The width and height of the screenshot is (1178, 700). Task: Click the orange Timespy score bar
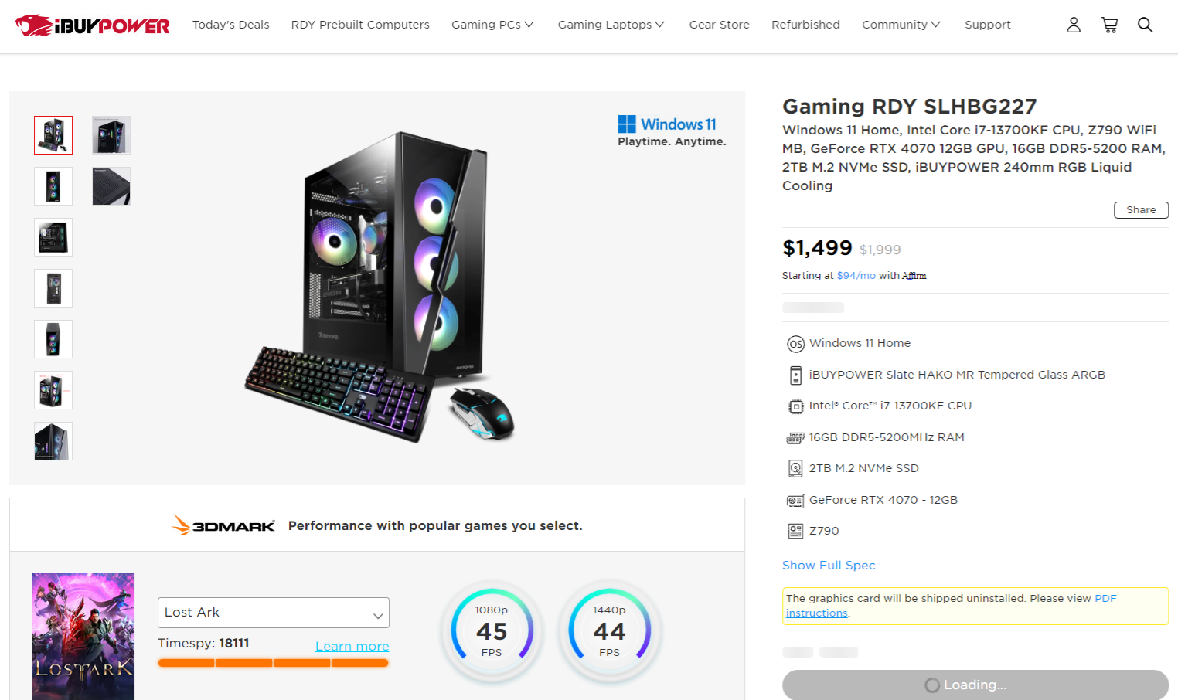click(273, 663)
